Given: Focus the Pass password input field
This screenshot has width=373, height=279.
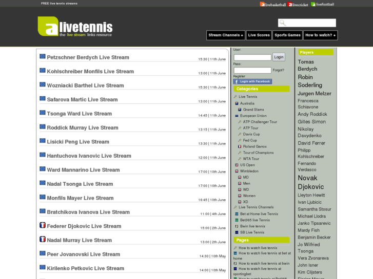Looking at the screenshot, I should 252,70.
